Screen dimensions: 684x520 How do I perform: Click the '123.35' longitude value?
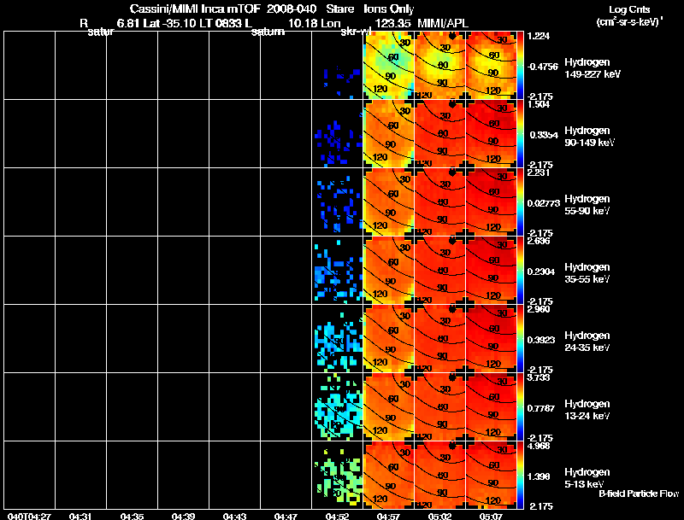[x=392, y=23]
